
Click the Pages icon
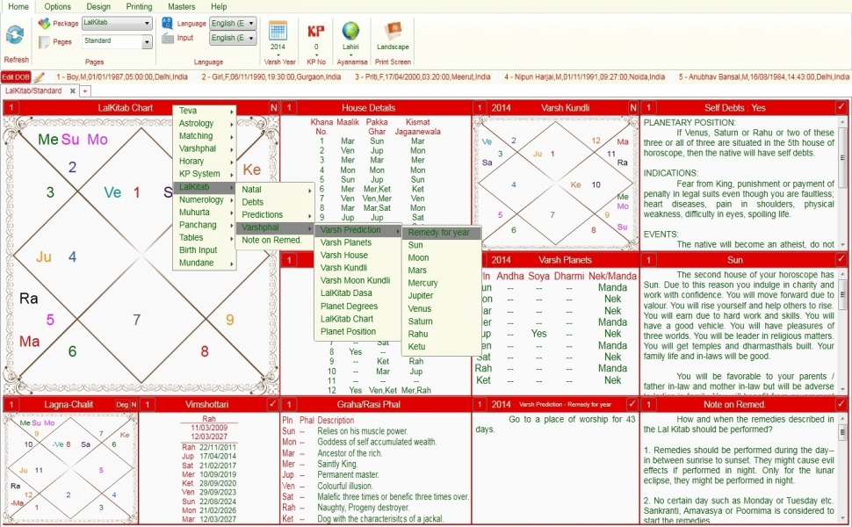click(x=44, y=42)
